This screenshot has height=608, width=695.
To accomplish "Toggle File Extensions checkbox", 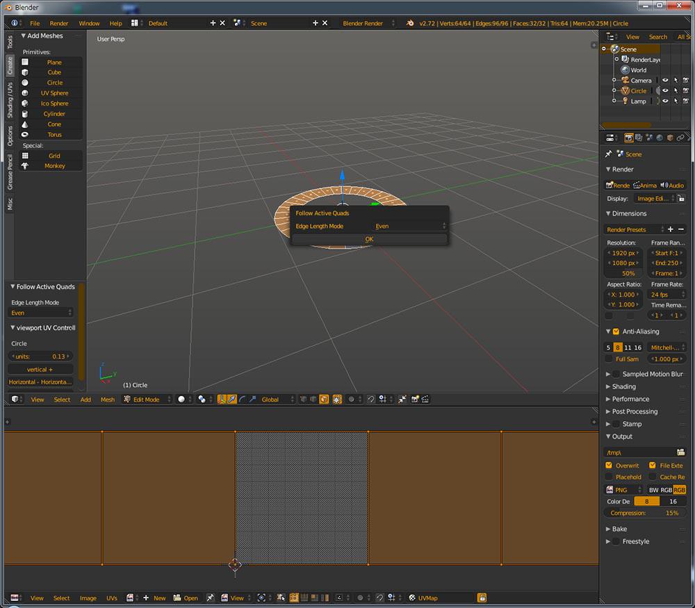I will 653,466.
